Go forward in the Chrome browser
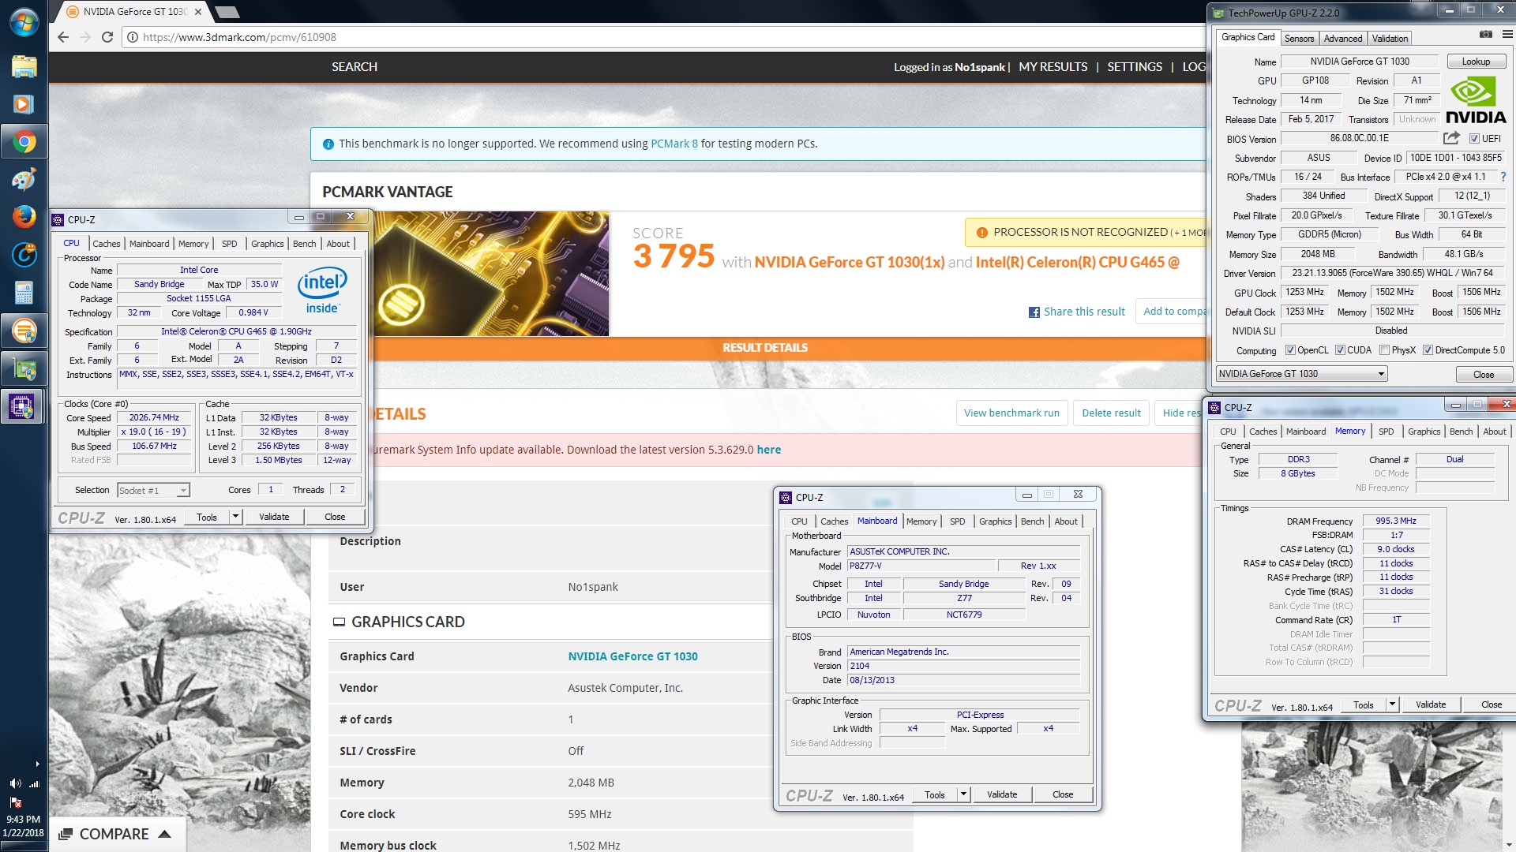 pos(85,37)
